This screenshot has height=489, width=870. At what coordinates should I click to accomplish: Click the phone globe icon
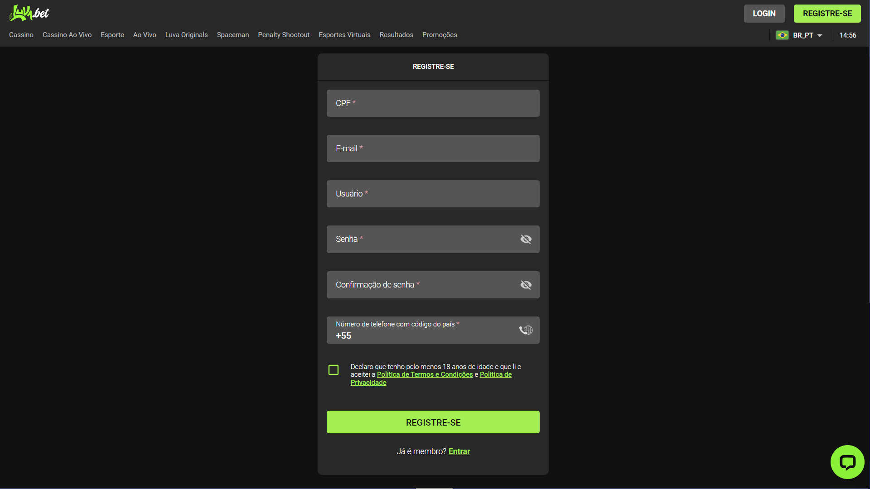tap(526, 330)
